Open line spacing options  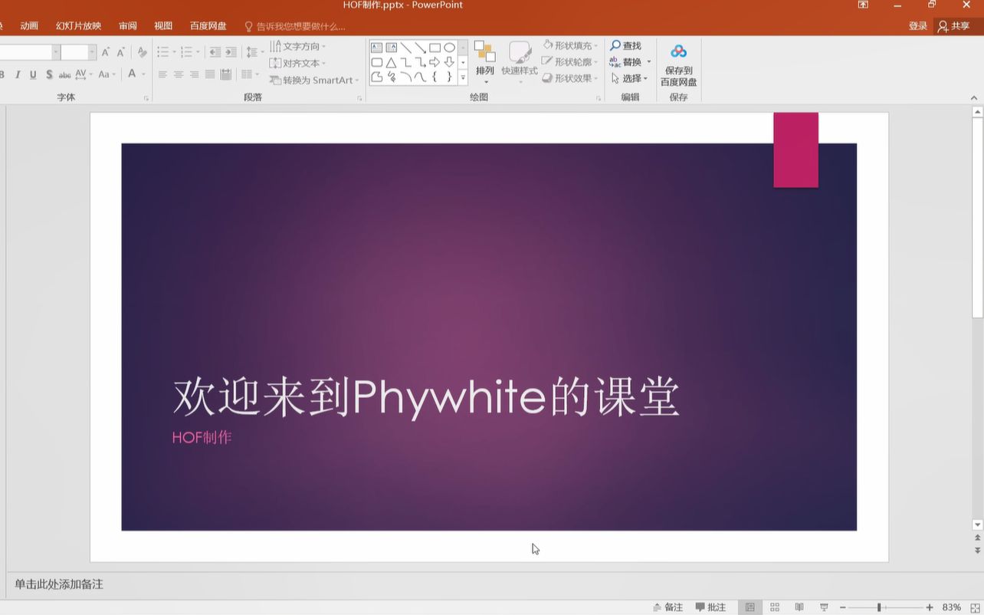click(x=254, y=52)
